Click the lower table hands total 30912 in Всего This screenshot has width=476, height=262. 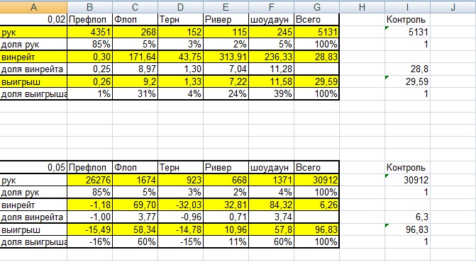click(316, 180)
